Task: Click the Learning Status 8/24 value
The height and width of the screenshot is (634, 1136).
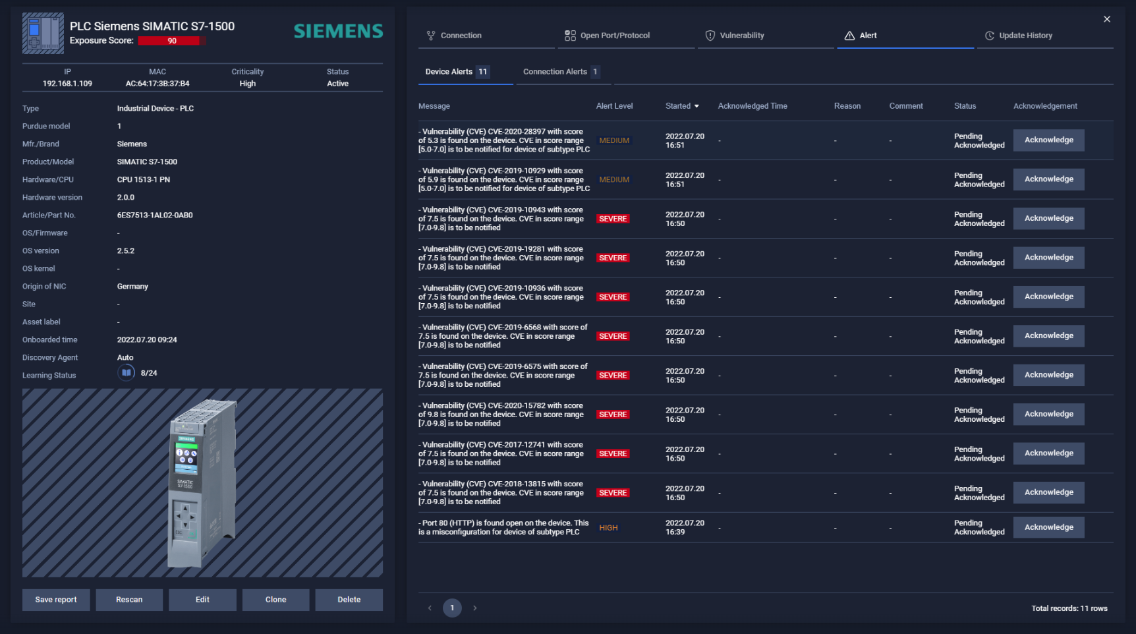Action: (149, 373)
